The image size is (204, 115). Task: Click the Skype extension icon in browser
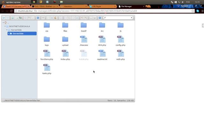(x=198, y=11)
